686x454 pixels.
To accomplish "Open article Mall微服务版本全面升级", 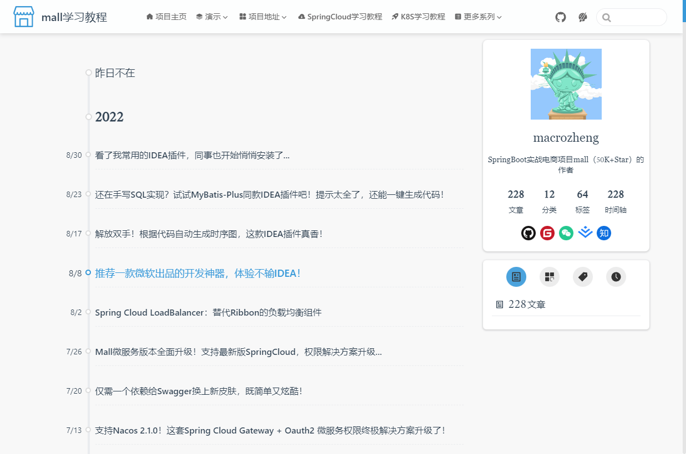I will tap(238, 352).
